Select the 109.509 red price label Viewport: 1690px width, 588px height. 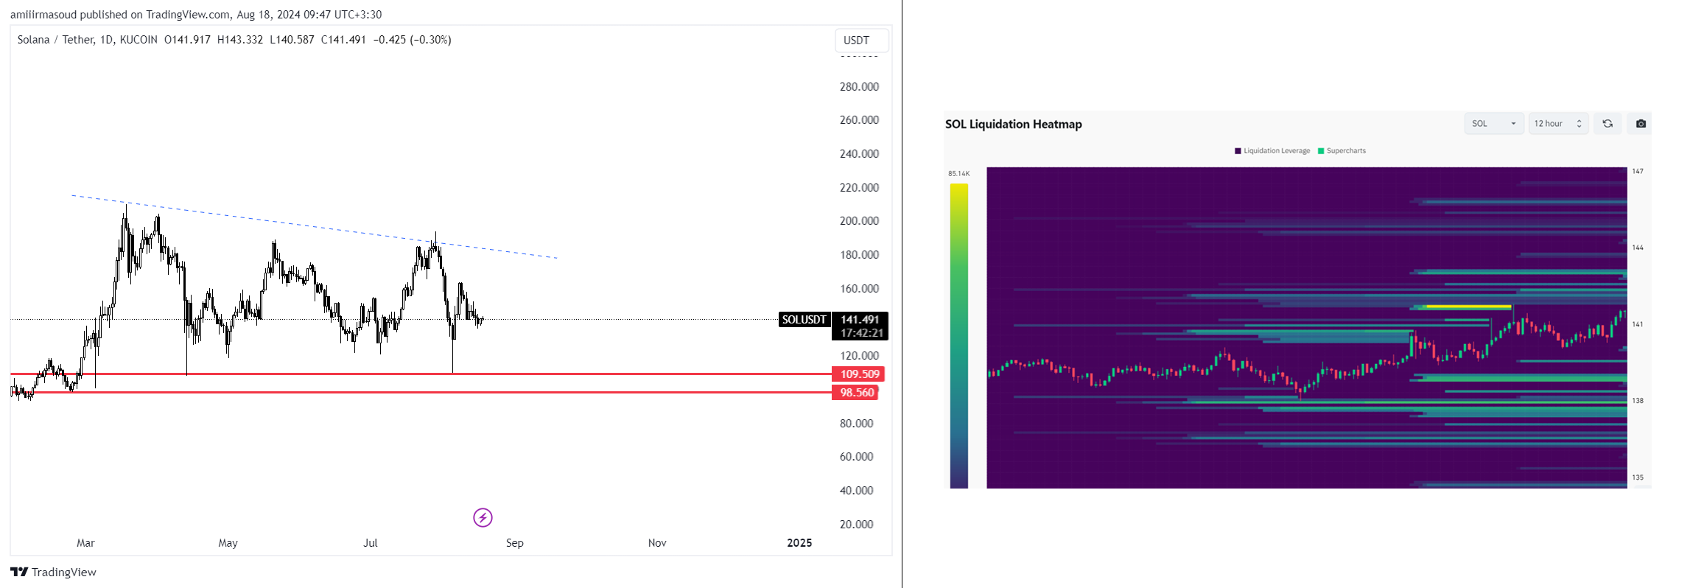pyautogui.click(x=858, y=374)
